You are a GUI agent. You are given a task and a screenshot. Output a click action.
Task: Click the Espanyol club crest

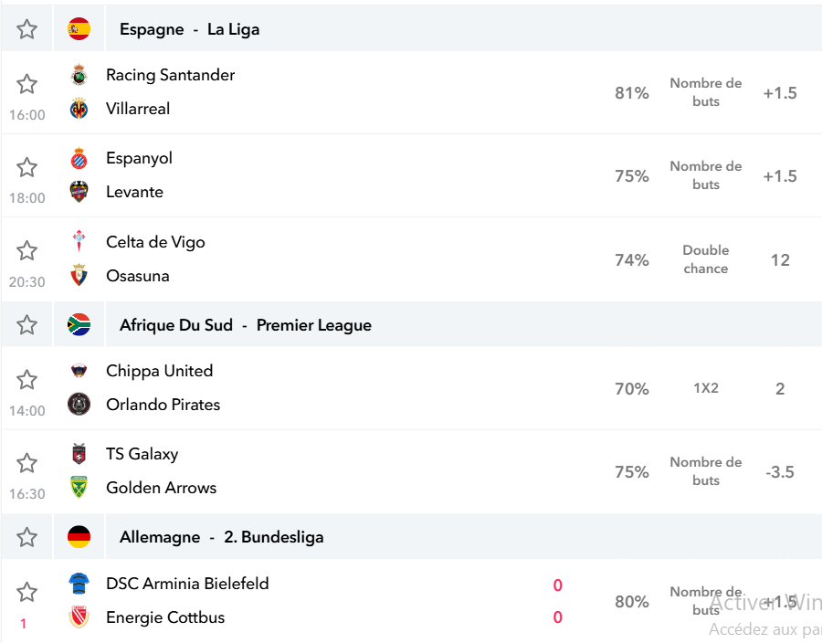[79, 158]
